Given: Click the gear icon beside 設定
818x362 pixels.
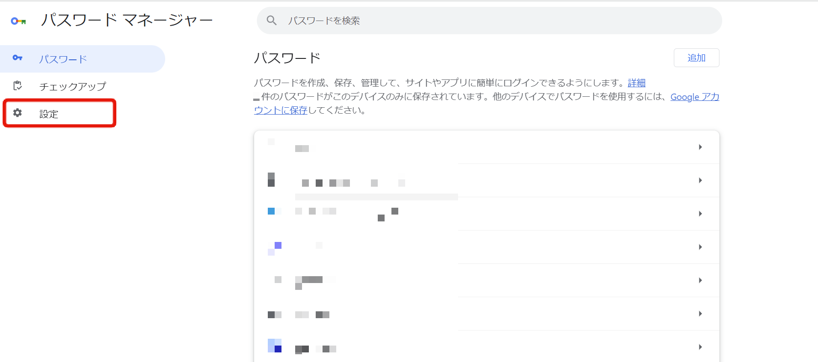Looking at the screenshot, I should coord(17,113).
